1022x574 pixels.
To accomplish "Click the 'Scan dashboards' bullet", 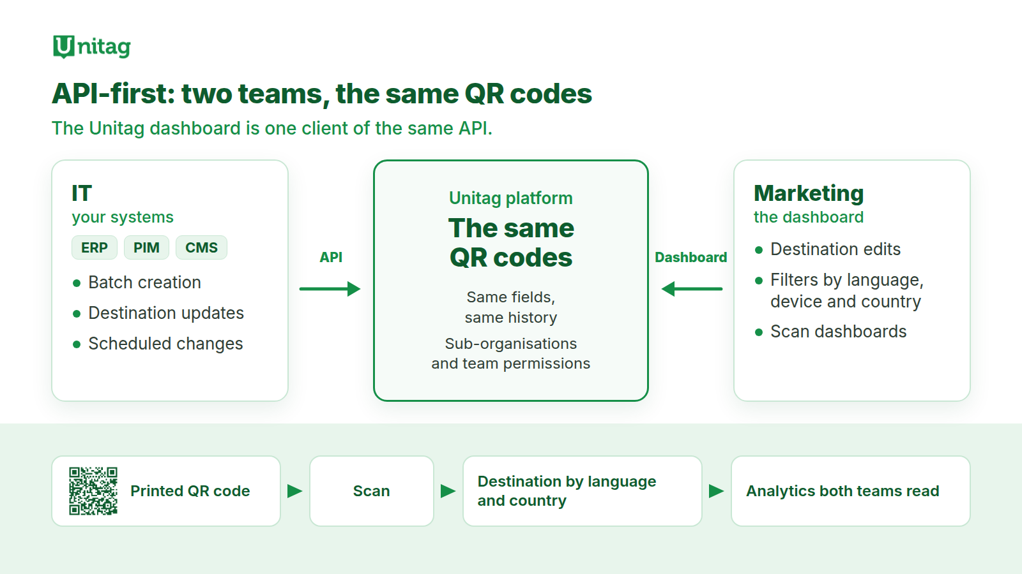I will click(838, 332).
